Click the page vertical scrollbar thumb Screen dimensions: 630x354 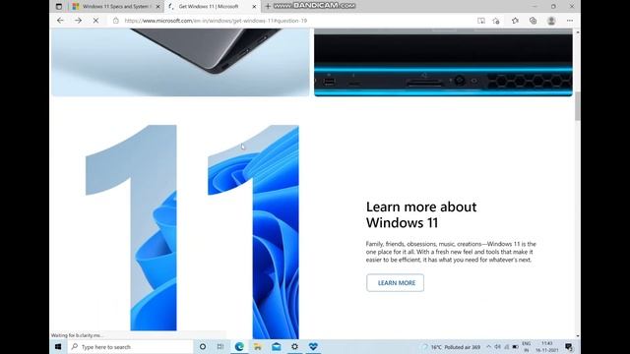578,106
